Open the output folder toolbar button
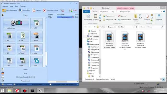The height and width of the screenshot is (94, 167). pyautogui.click(x=10, y=10)
